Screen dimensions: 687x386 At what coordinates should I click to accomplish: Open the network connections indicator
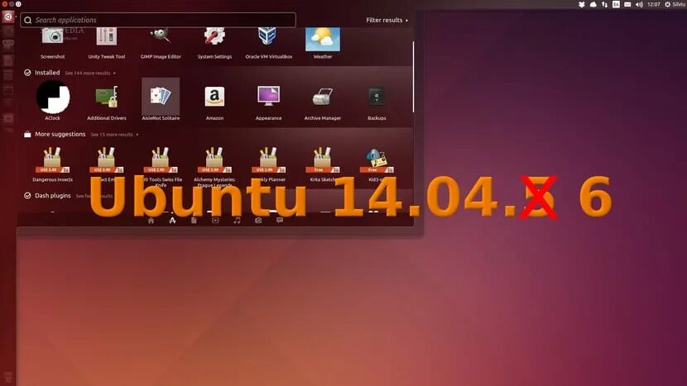(x=604, y=4)
